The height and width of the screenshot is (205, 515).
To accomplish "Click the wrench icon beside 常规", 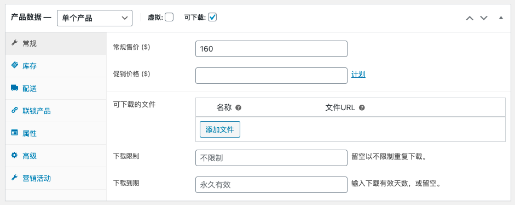I will pyautogui.click(x=14, y=43).
